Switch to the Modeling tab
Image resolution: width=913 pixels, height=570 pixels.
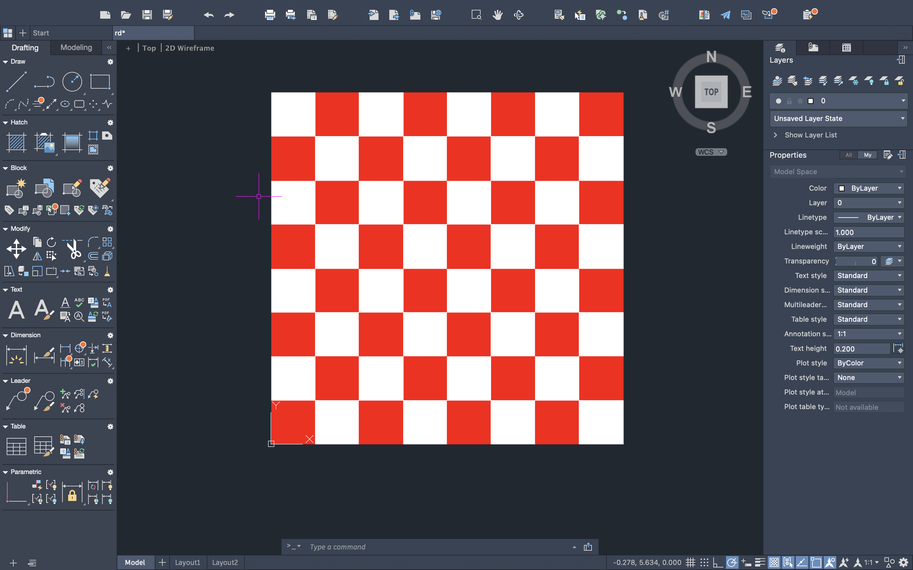pyautogui.click(x=76, y=47)
